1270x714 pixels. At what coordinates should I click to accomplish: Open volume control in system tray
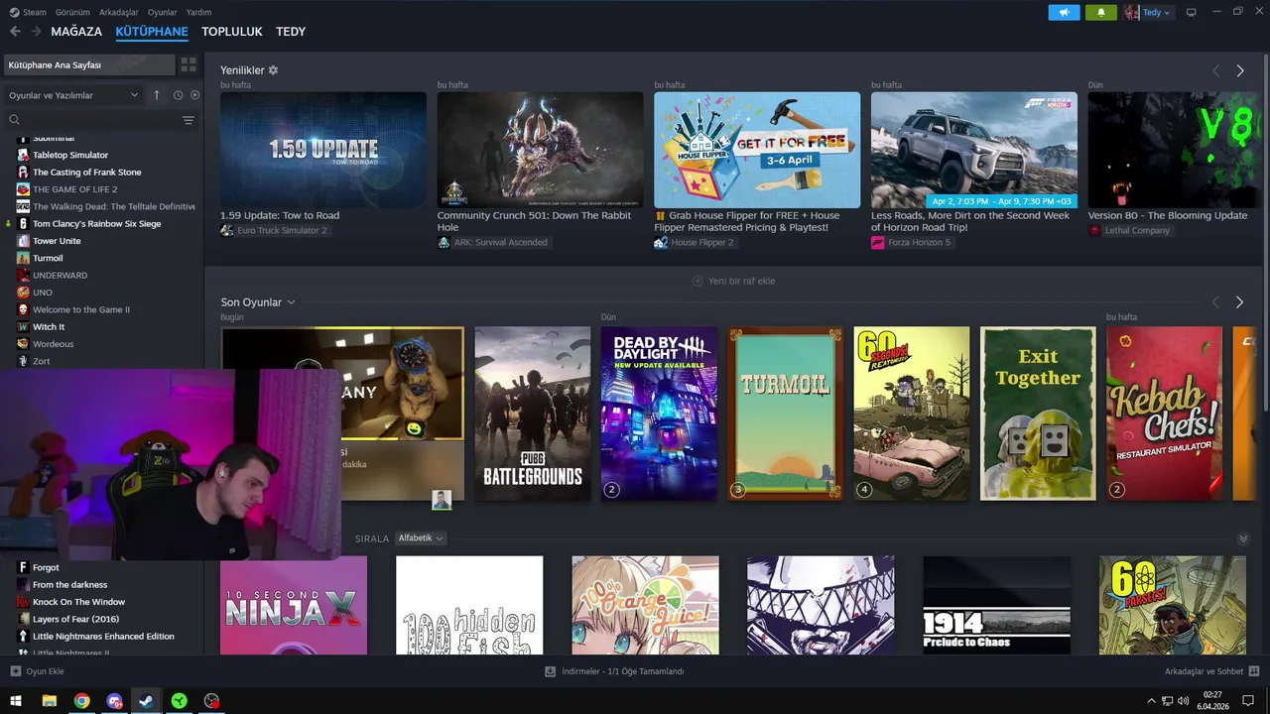1183,701
